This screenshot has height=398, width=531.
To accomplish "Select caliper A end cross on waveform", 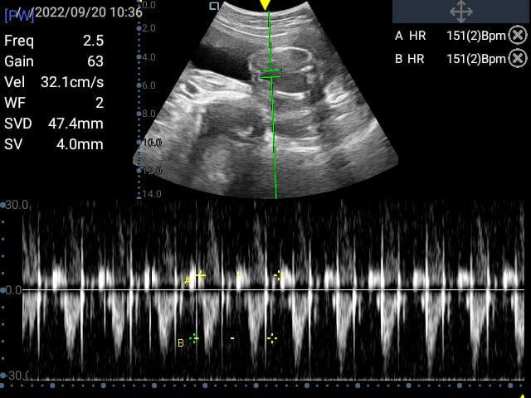I will (x=279, y=274).
